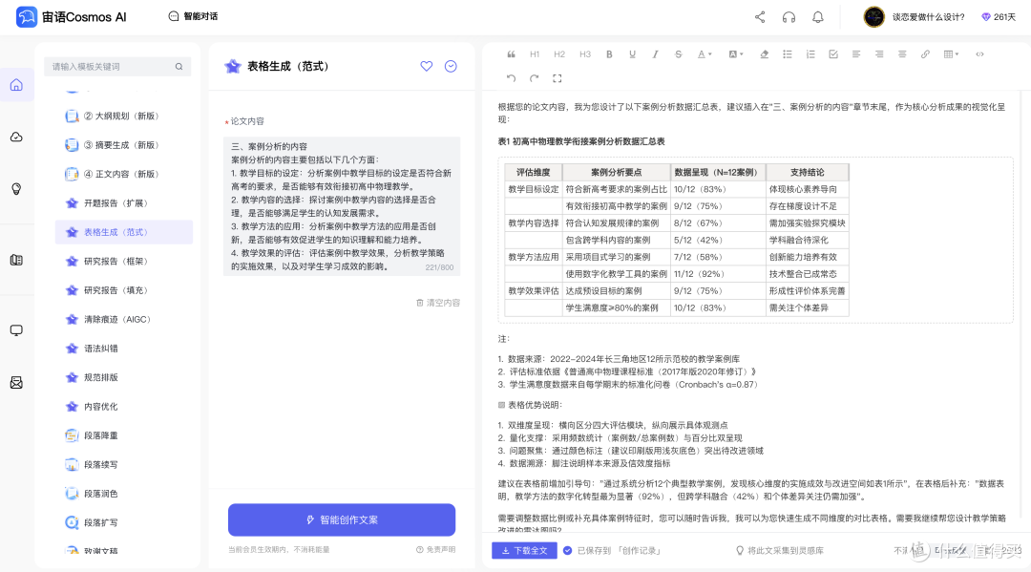The width and height of the screenshot is (1031, 572).
Task: Open the notifications bell
Action: [x=818, y=17]
